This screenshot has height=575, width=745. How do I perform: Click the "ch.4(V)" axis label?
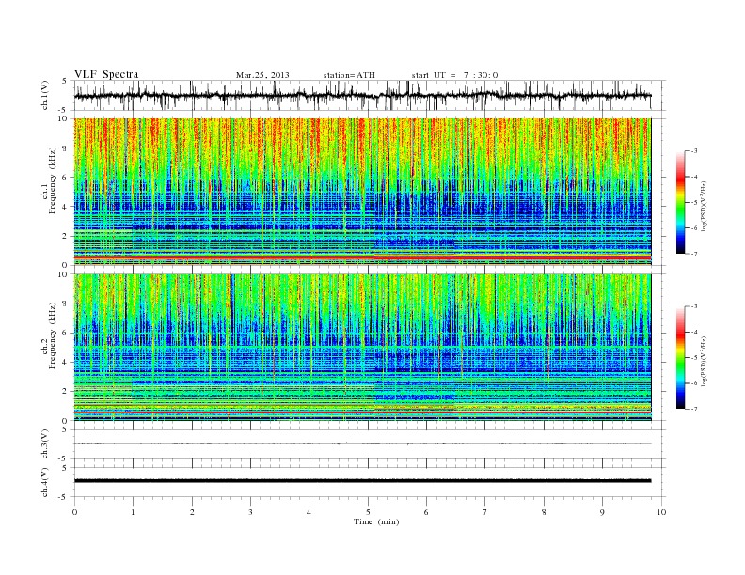44,482
